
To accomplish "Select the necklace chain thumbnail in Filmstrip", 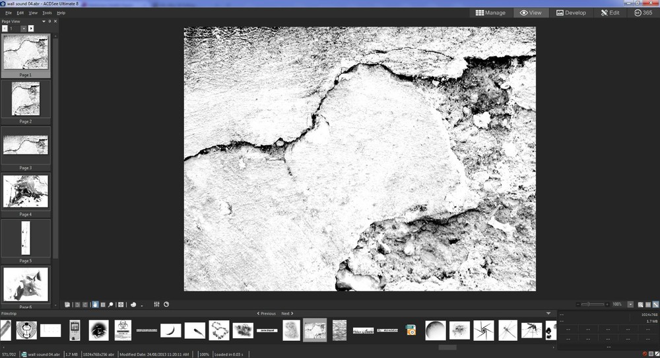I will tap(219, 330).
